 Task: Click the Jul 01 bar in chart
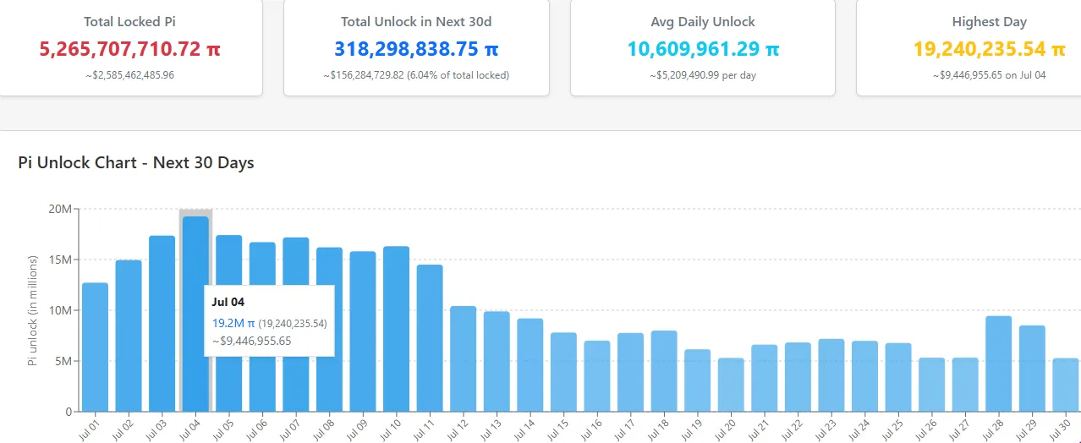[x=95, y=347]
